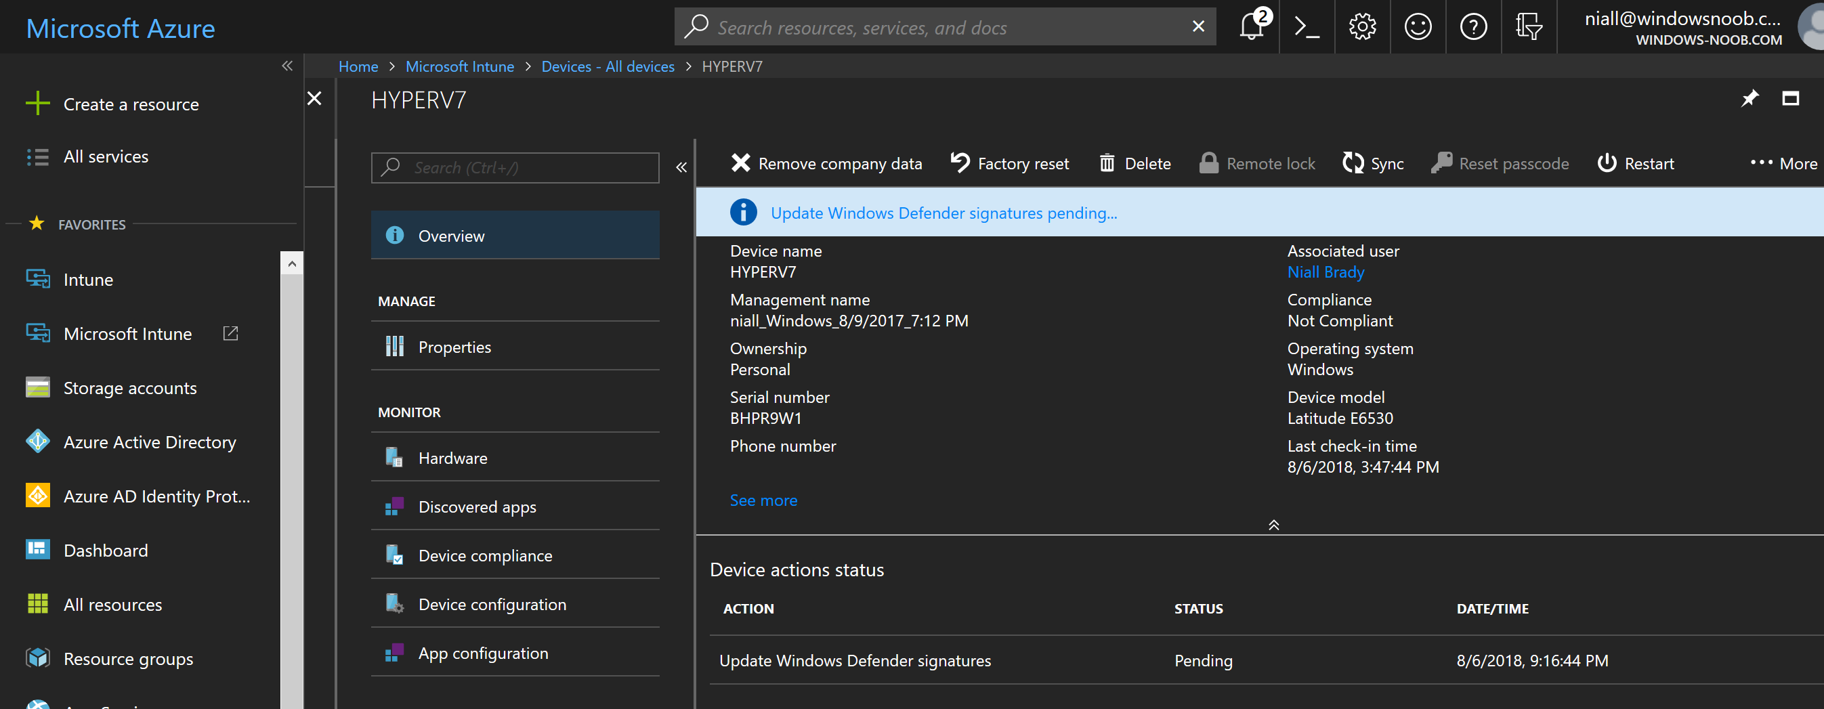Click the feedback smiley icon
Screen dimensions: 1824x709
(1418, 26)
